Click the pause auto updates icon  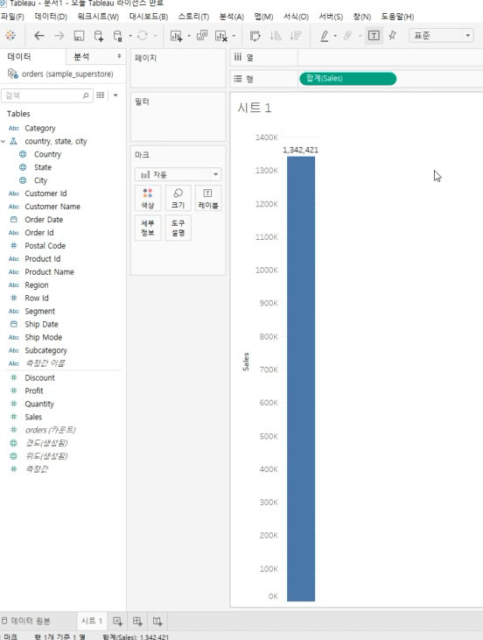(x=117, y=36)
